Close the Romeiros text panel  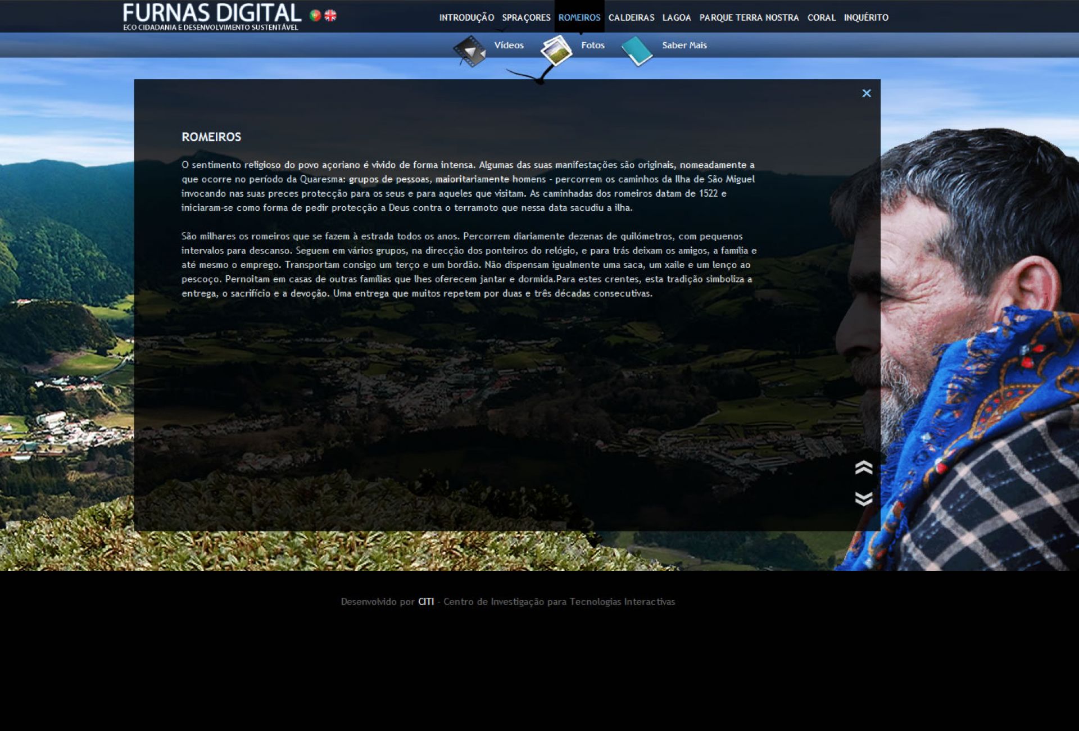[867, 93]
